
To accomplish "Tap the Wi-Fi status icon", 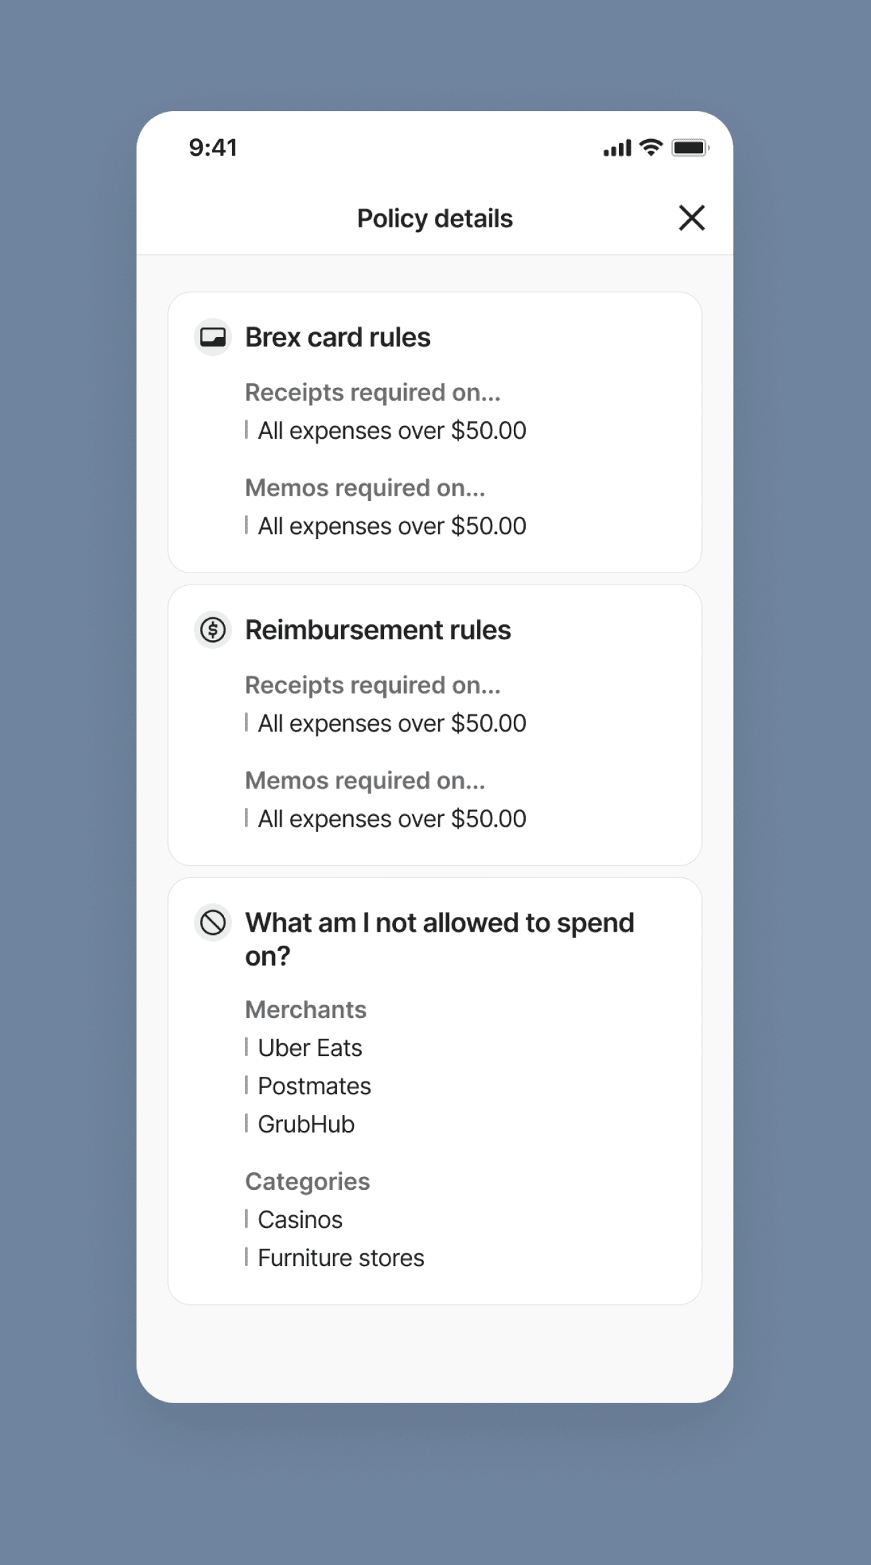I will pyautogui.click(x=651, y=148).
